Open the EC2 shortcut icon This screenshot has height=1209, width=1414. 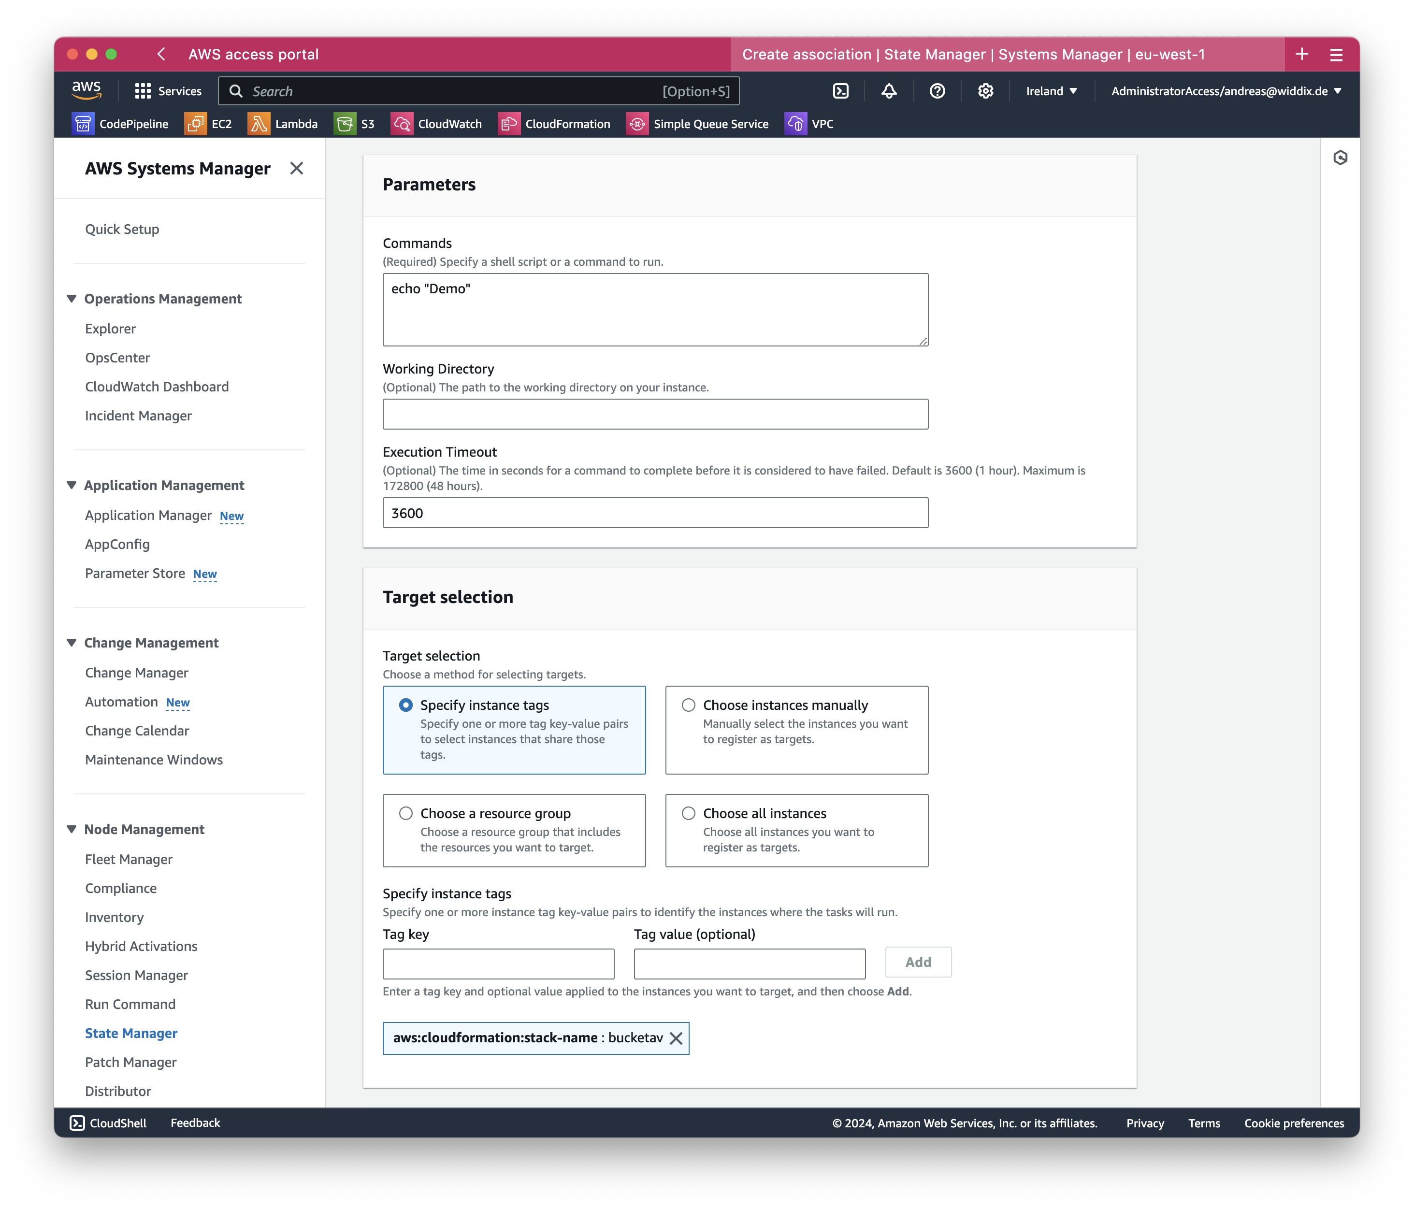195,124
